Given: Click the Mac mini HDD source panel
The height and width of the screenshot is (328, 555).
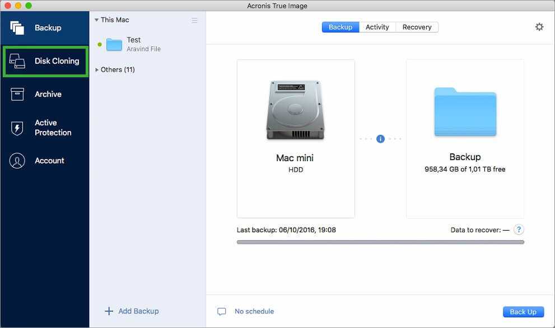Looking at the screenshot, I should click(x=296, y=138).
